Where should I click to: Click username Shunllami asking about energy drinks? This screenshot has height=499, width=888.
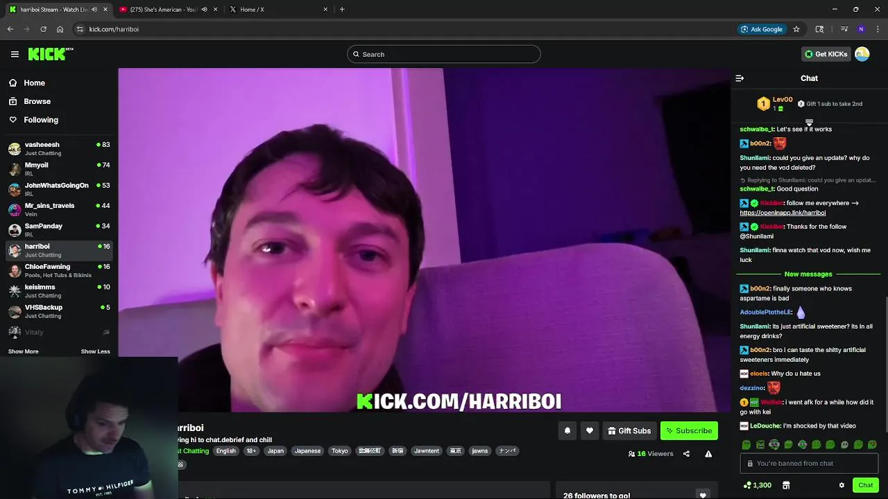click(x=754, y=326)
